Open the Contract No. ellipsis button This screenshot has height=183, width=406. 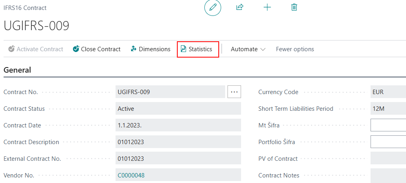coord(234,92)
